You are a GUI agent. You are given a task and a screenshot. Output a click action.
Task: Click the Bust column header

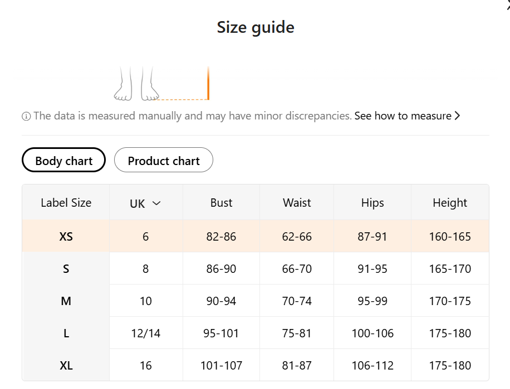[221, 203]
